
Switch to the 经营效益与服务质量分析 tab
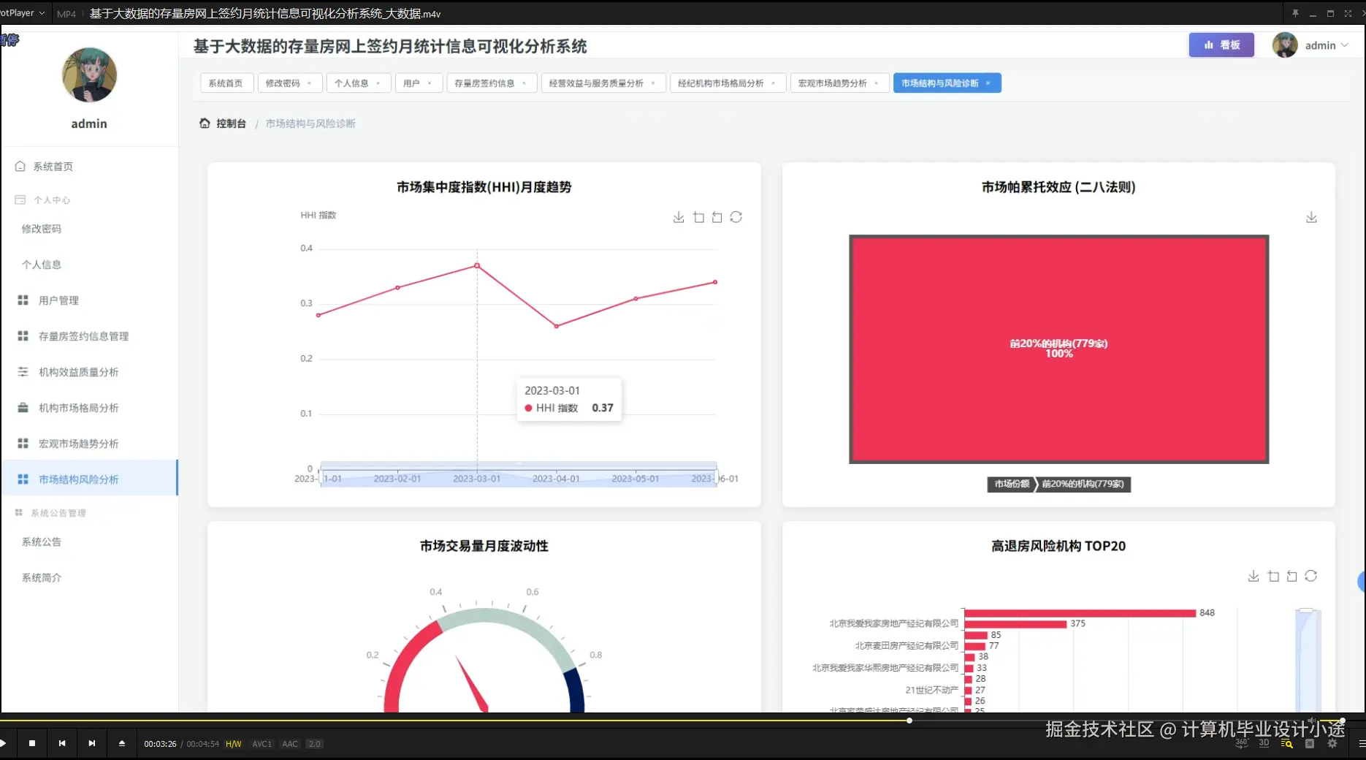[x=596, y=83]
